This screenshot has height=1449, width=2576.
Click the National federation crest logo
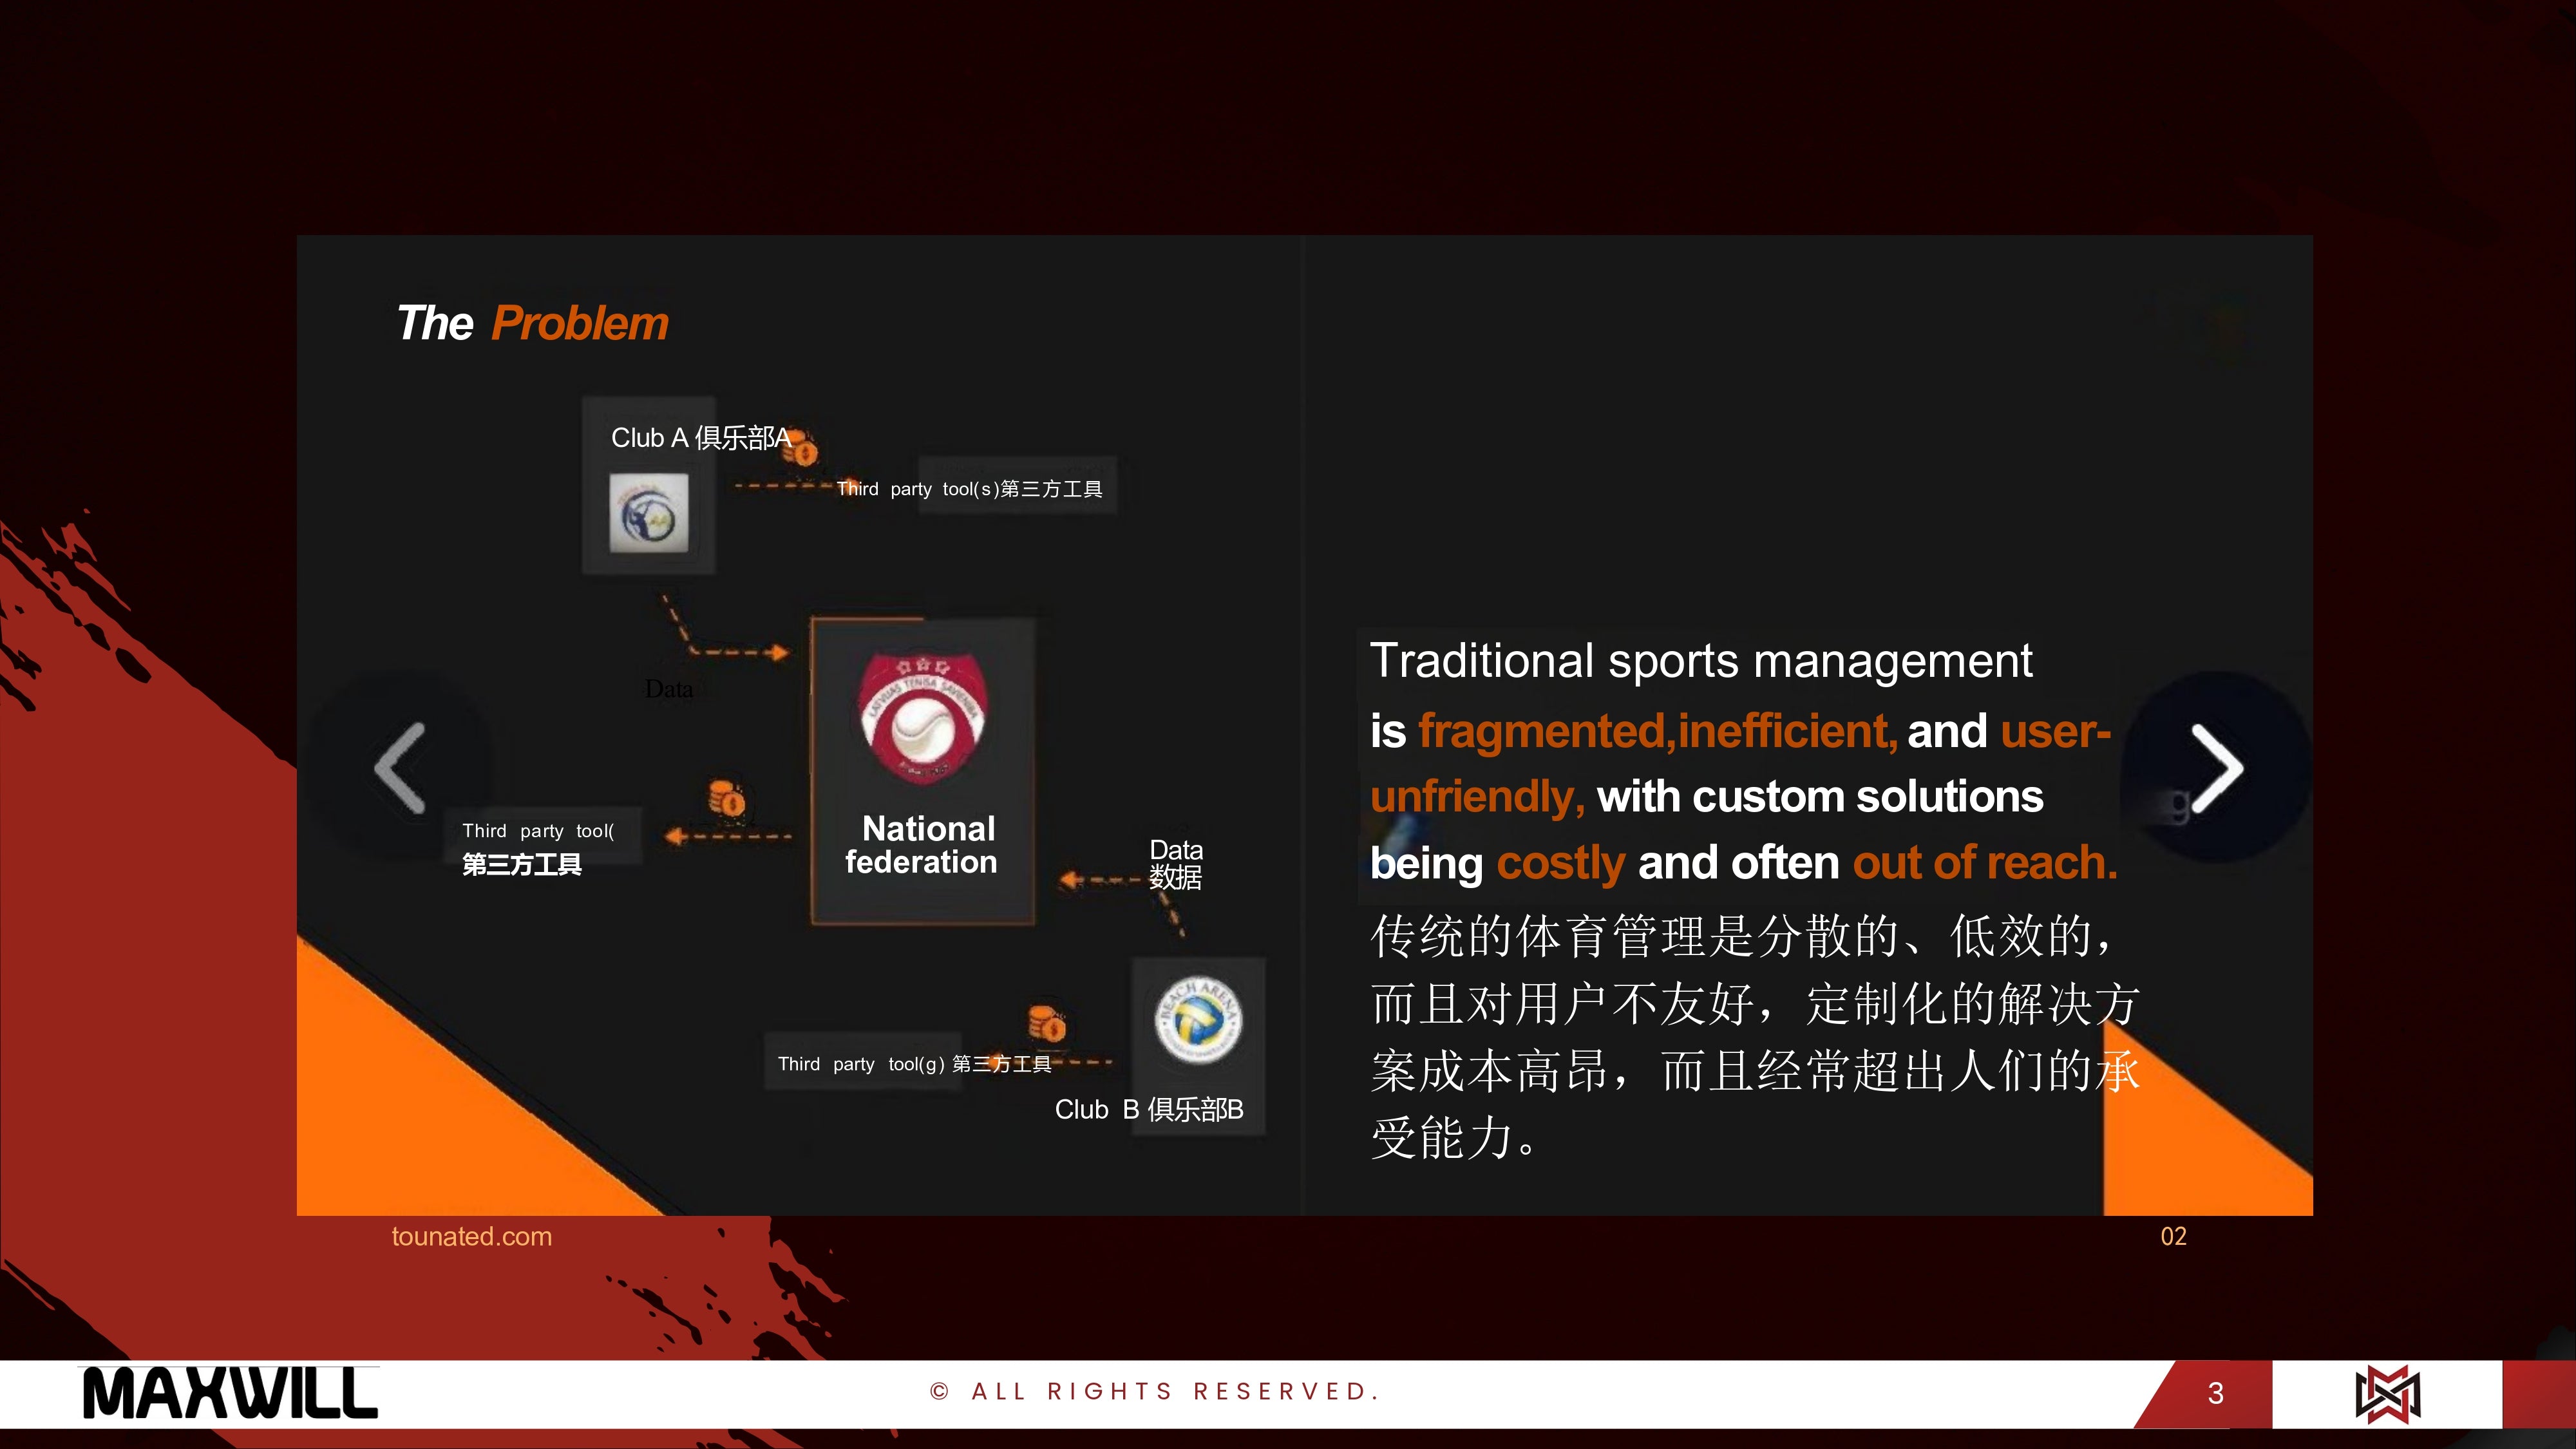(922, 719)
